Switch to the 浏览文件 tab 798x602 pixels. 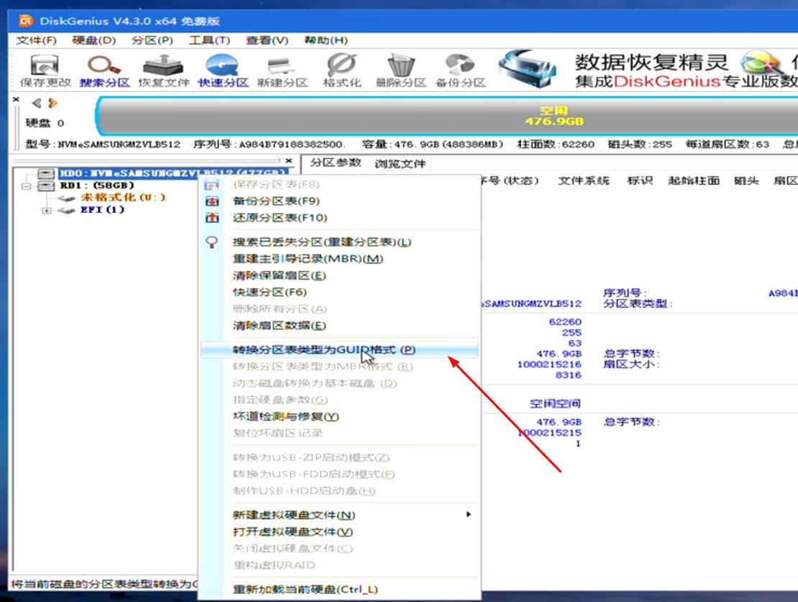coord(400,163)
